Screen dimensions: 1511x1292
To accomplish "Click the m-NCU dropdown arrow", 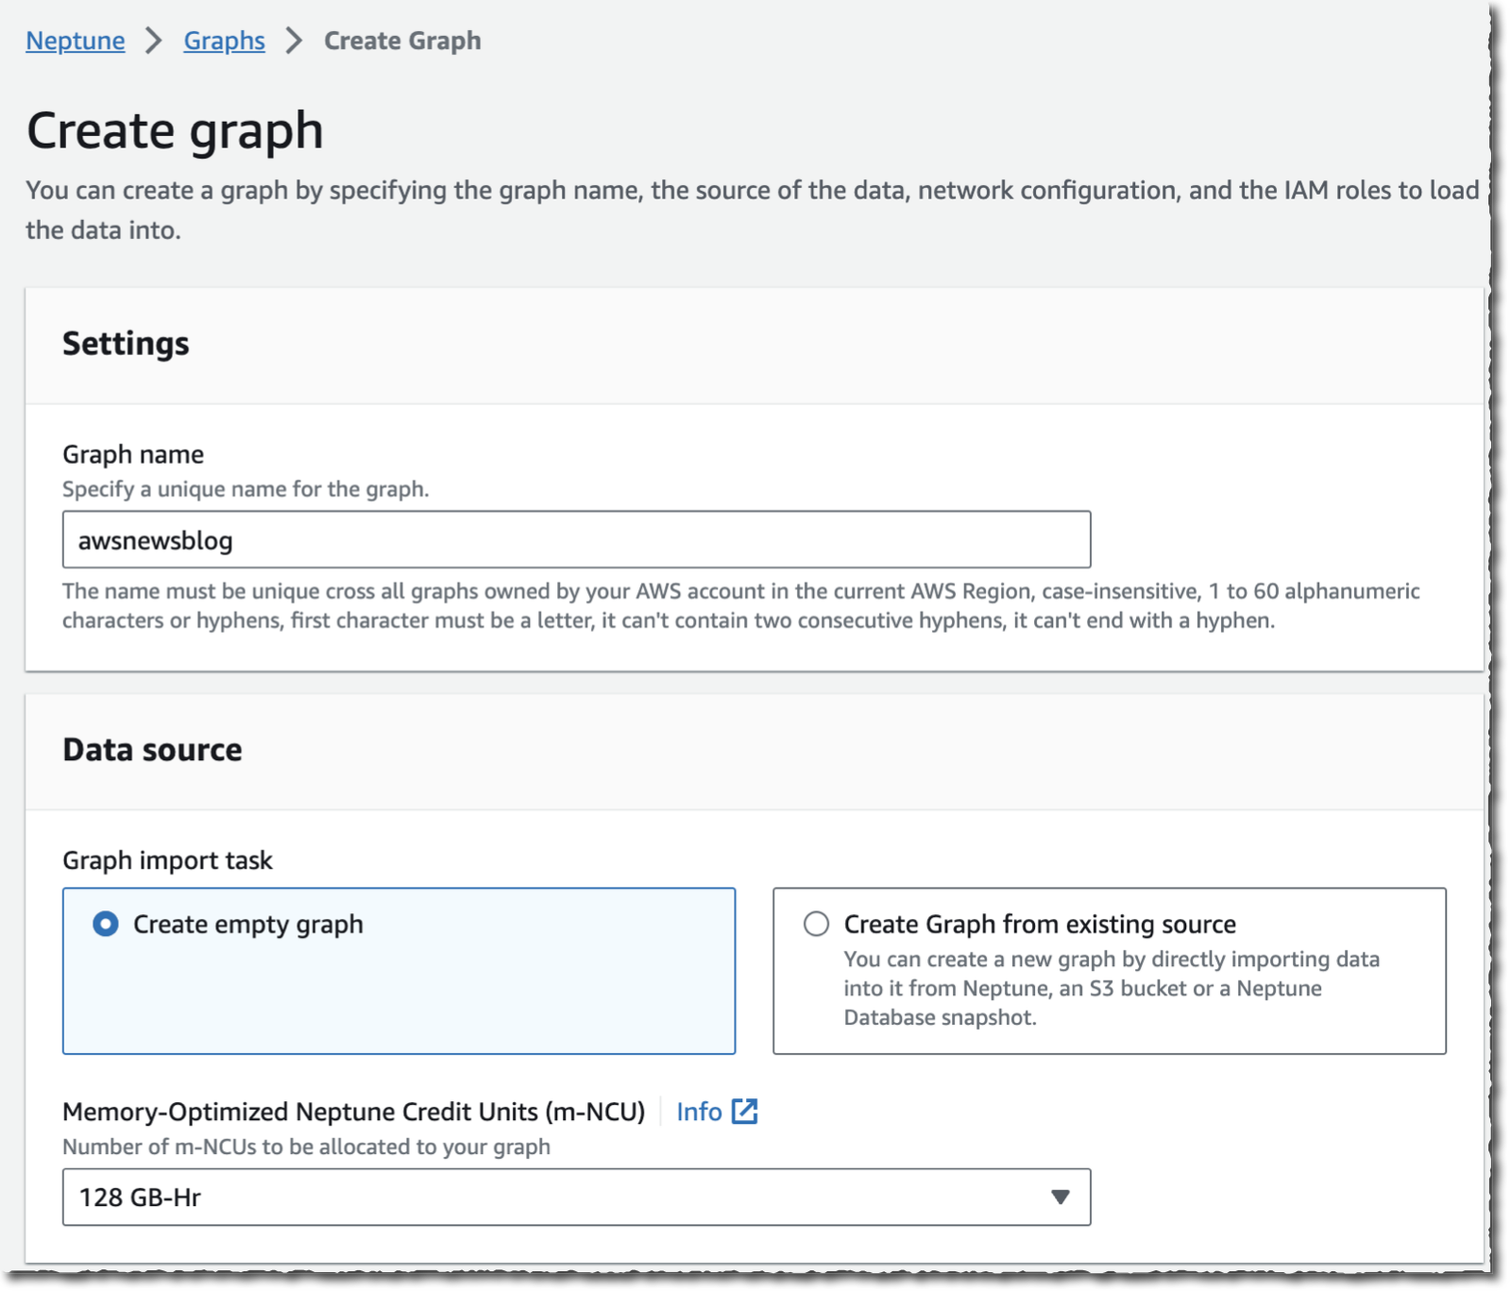I will pyautogui.click(x=1060, y=1198).
